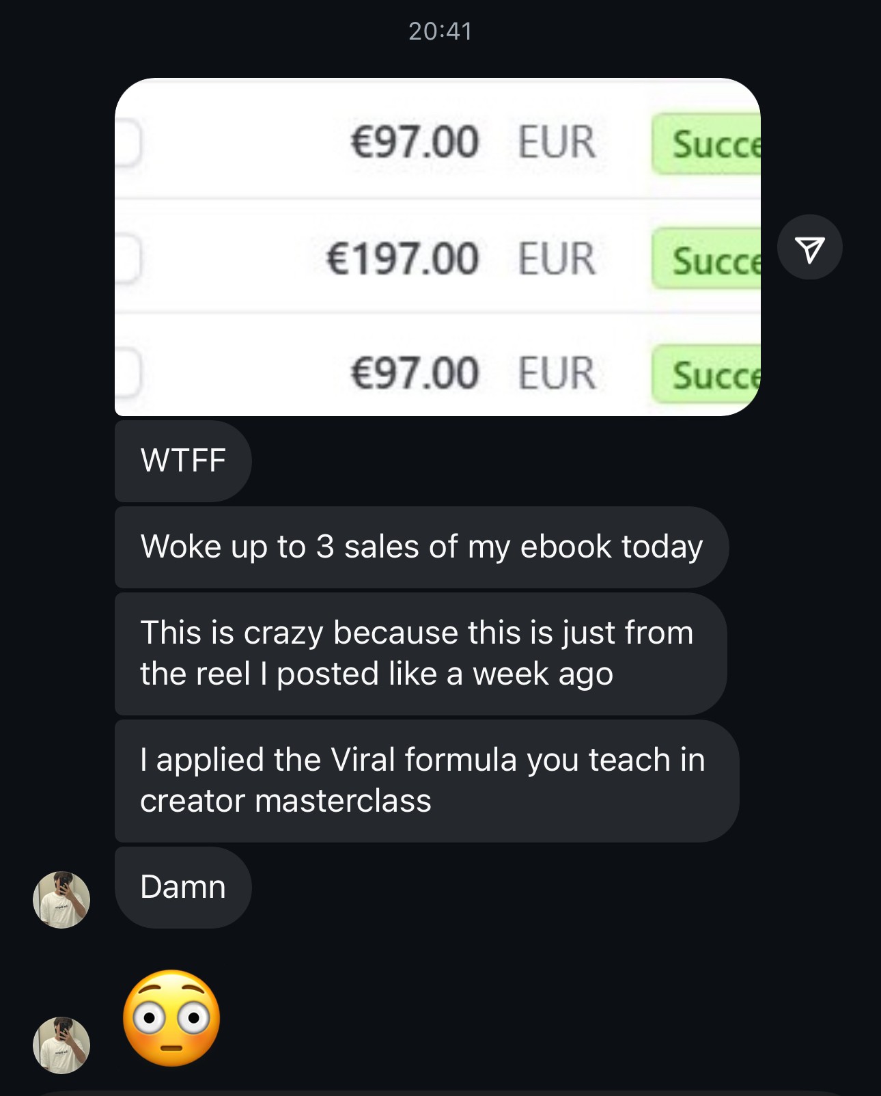This screenshot has width=881, height=1096.
Task: Click the €197.00 amount in the image
Action: (402, 259)
